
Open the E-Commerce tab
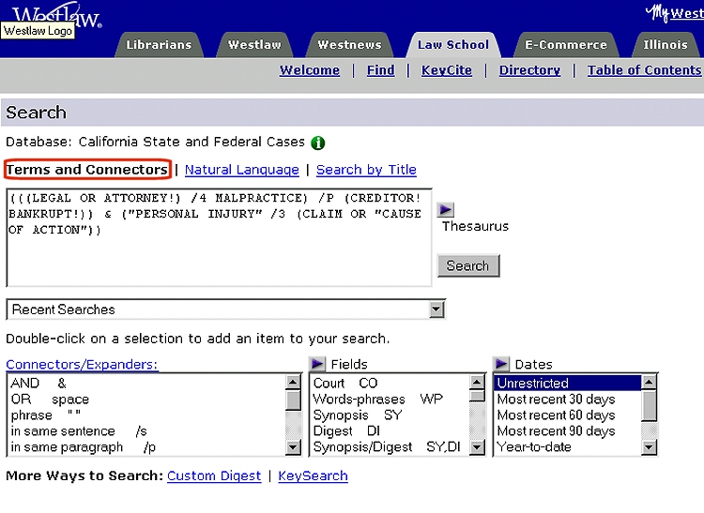(x=566, y=45)
